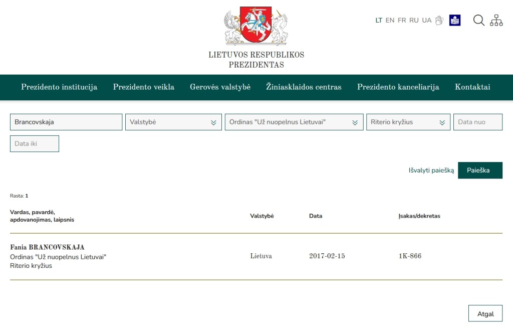Open Žiniasklaidos centras menu item
Screen dimensions: 513x327
pos(304,87)
